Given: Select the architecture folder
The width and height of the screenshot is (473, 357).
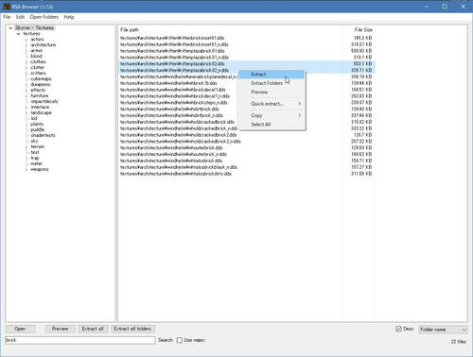Looking at the screenshot, I should [44, 45].
